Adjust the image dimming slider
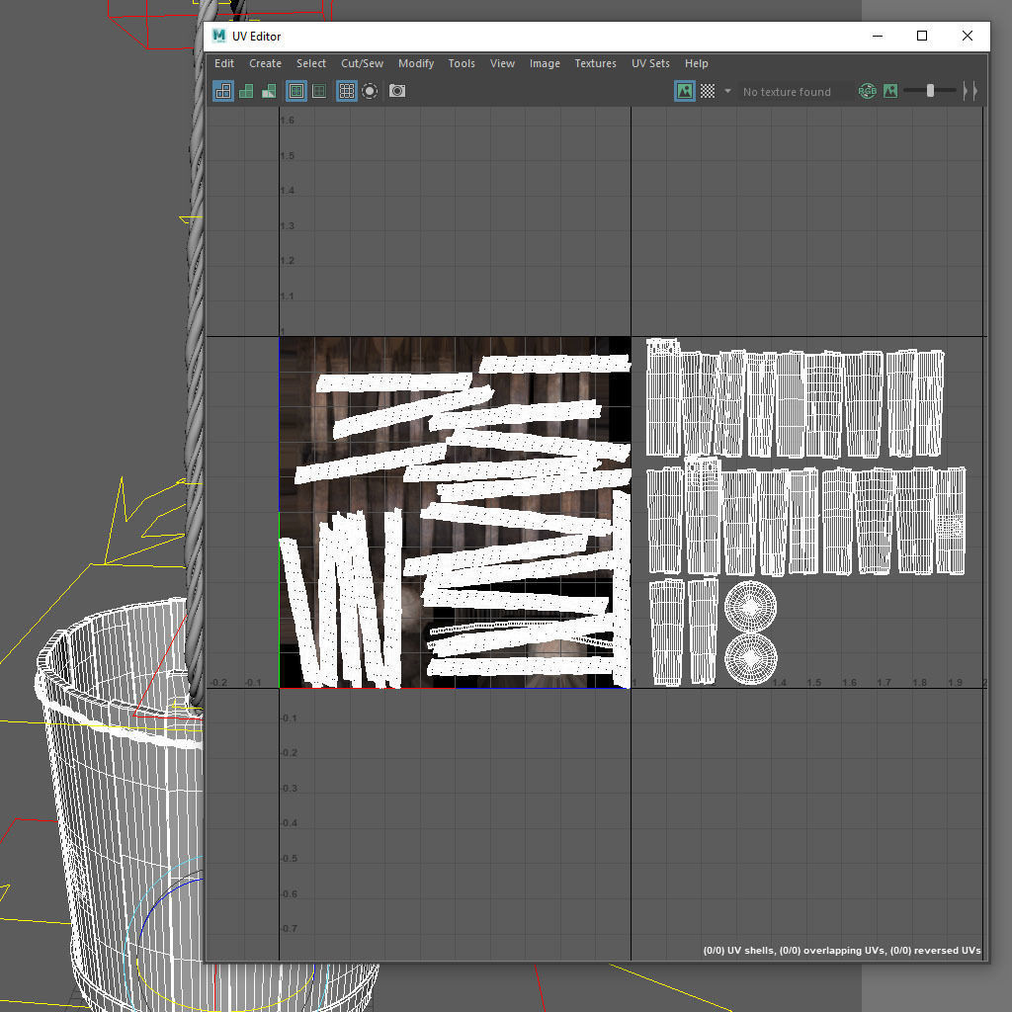Viewport: 1012px width, 1012px height. [930, 91]
